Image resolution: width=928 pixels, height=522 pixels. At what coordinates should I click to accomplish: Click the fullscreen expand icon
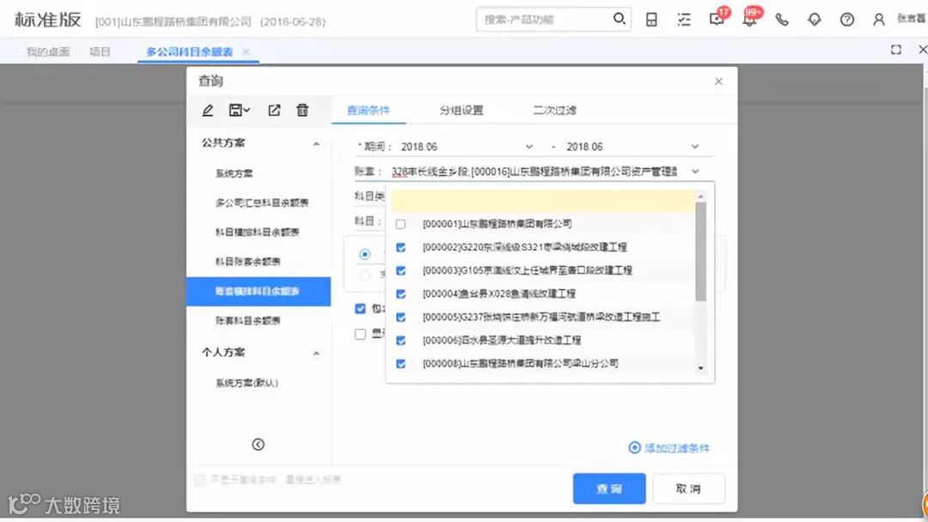click(x=896, y=50)
